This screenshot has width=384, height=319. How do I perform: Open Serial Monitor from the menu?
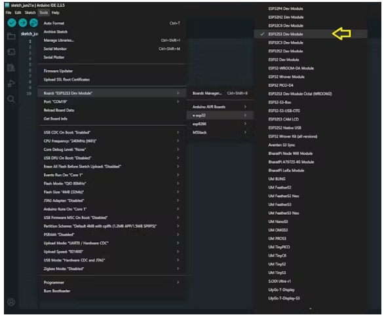pyautogui.click(x=111, y=49)
